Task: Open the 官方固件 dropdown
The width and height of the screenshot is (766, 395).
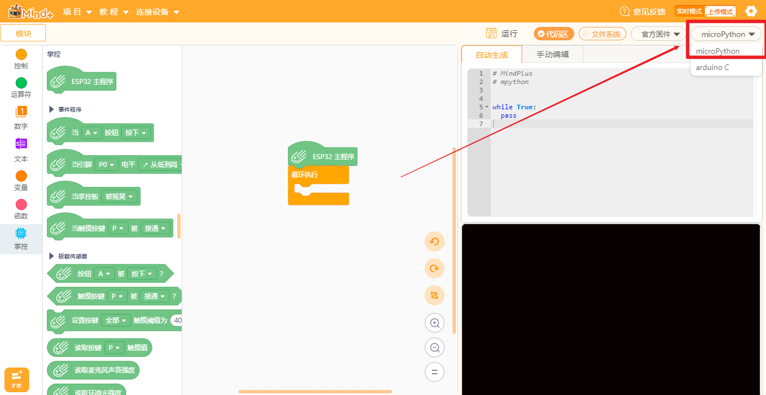Action: point(658,34)
